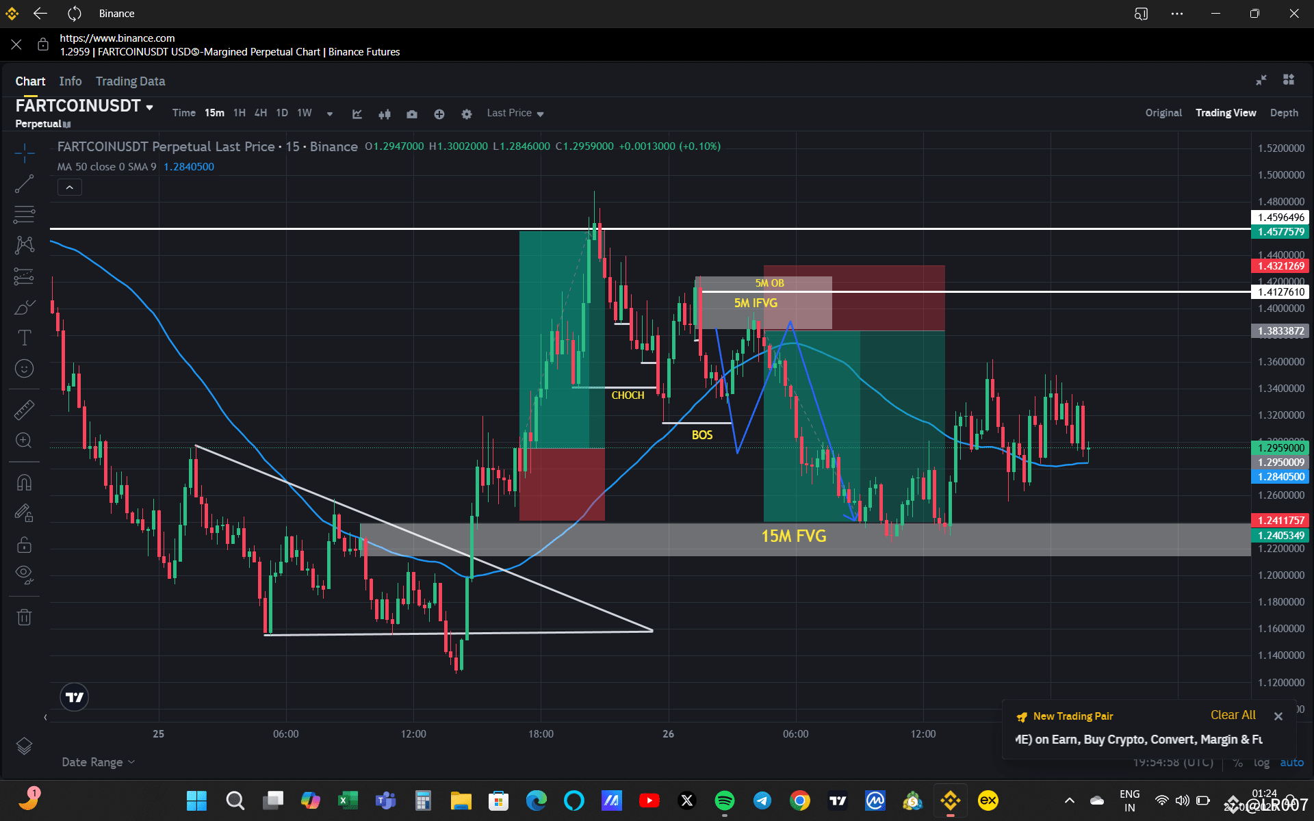This screenshot has width=1314, height=821.
Task: Open Excel from the taskbar
Action: [348, 800]
